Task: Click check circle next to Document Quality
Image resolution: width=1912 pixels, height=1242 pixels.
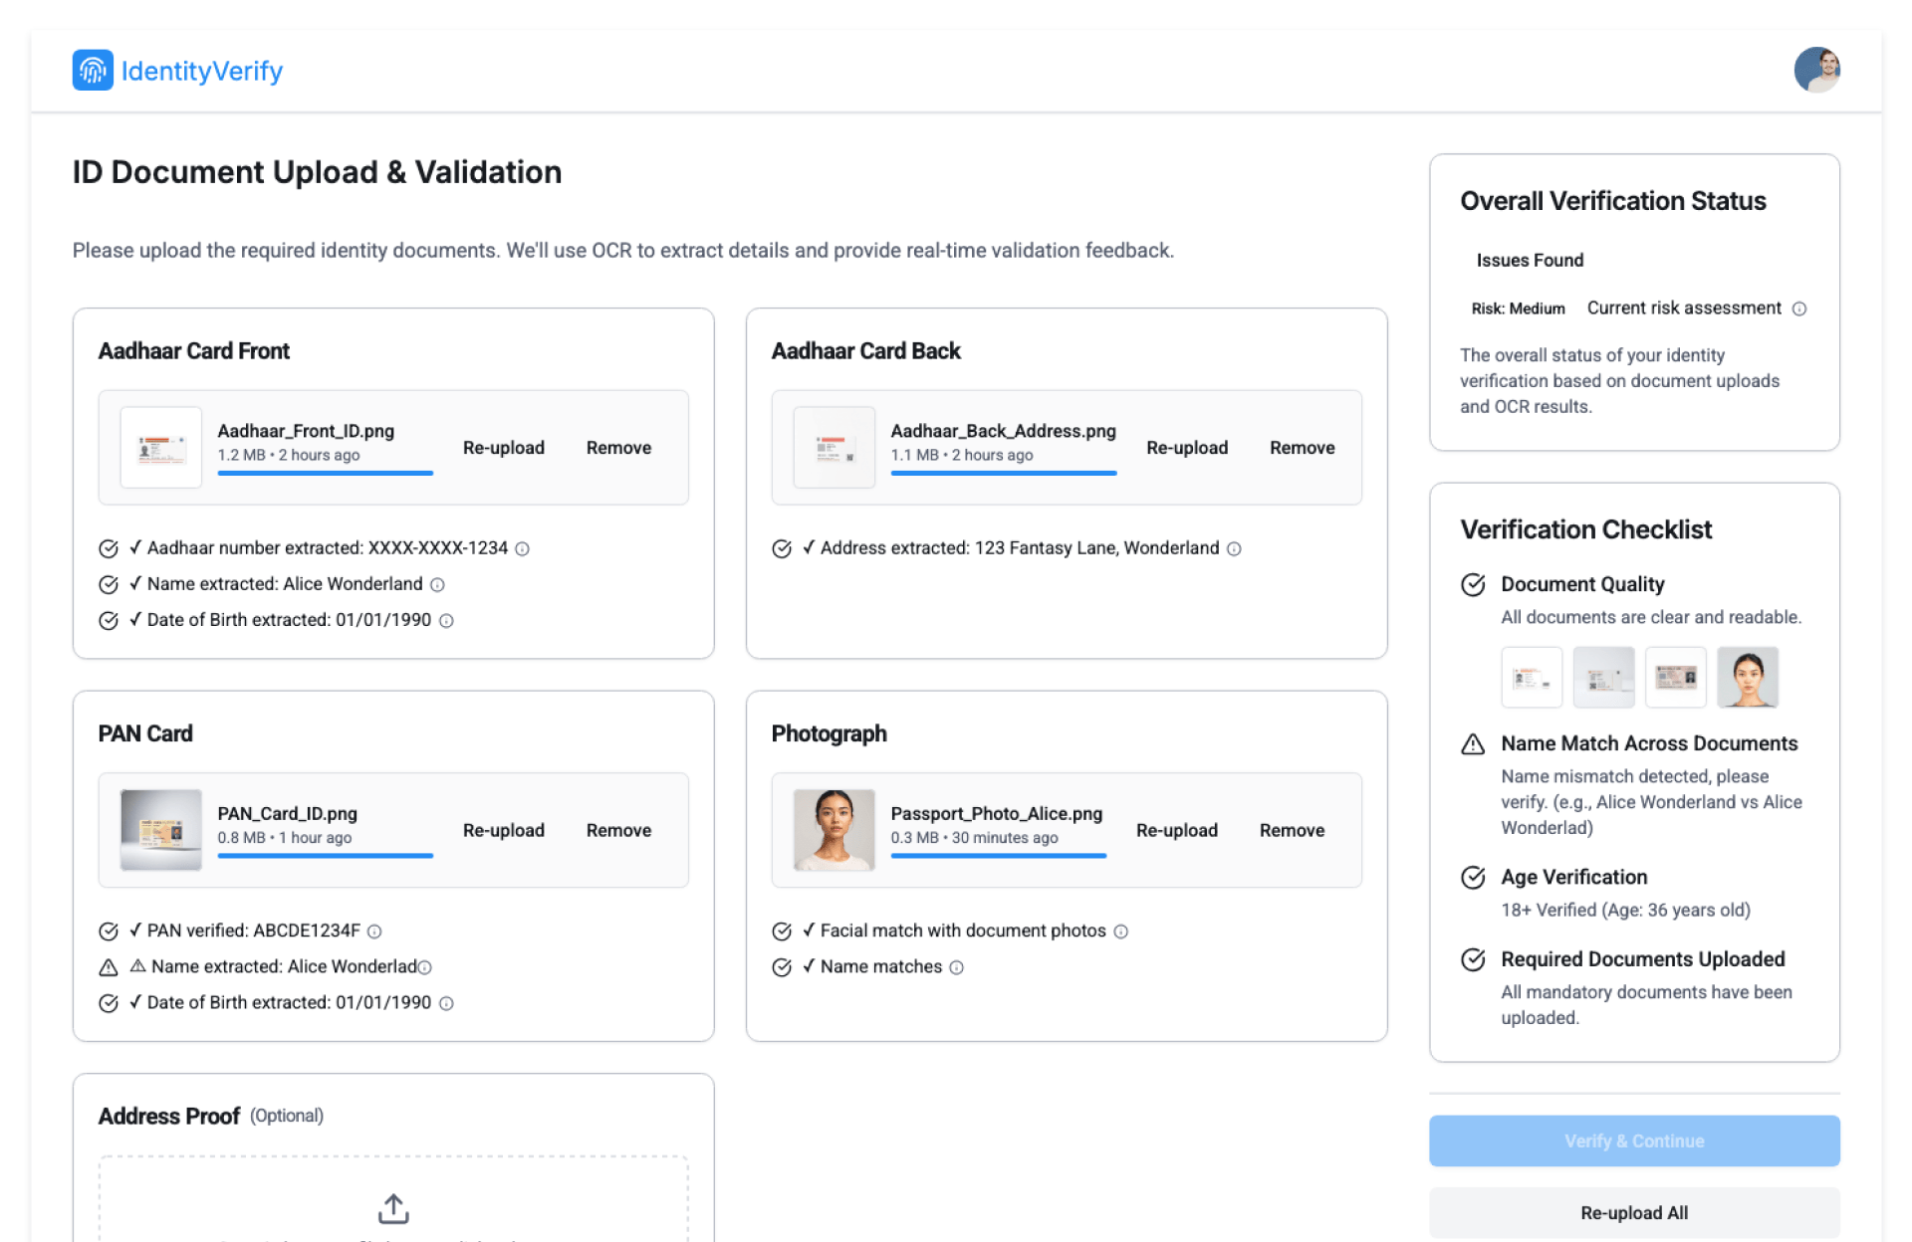Action: pos(1473,584)
